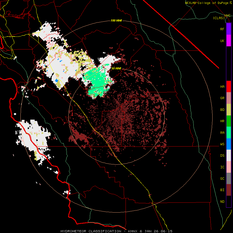Click the DS white legend swatch
233x233 pixels.
pos(229,155)
